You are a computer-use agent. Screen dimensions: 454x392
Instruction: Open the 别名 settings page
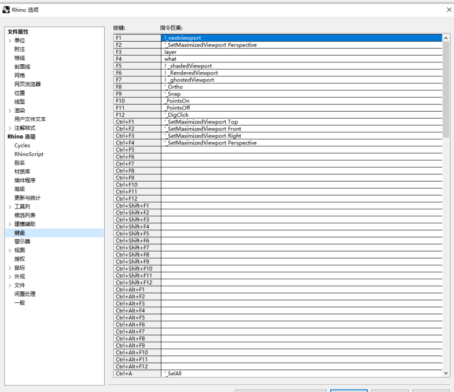point(20,163)
